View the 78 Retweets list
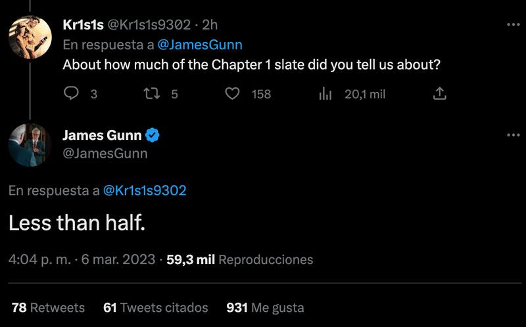This screenshot has height=327, width=526. [48, 307]
